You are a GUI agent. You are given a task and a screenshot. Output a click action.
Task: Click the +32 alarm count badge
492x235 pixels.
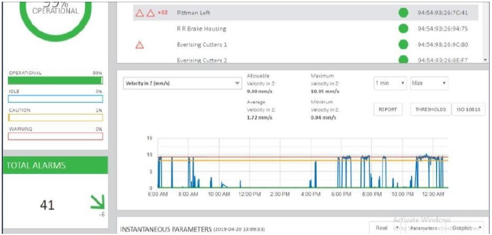click(x=162, y=12)
